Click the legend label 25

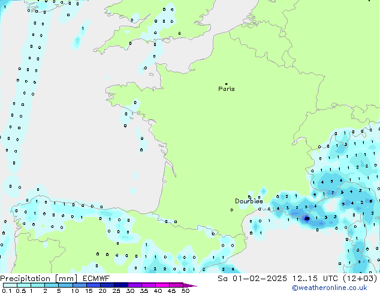[x=116, y=291]
